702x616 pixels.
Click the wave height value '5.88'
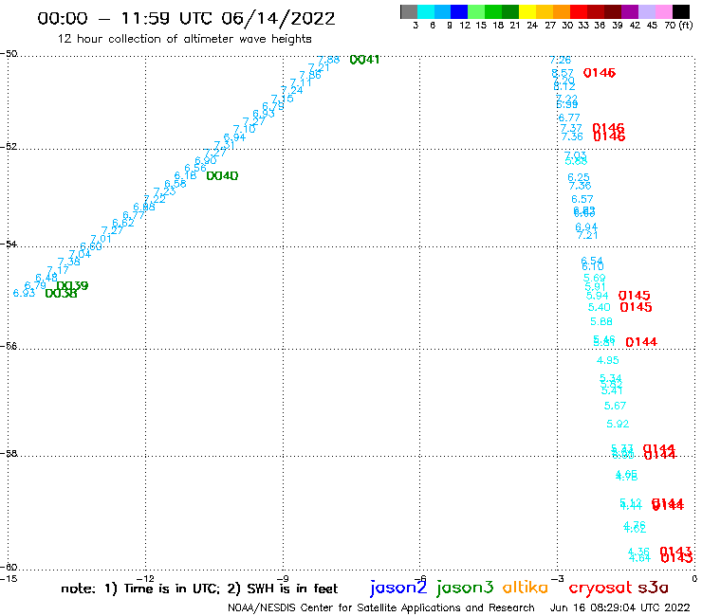601,321
